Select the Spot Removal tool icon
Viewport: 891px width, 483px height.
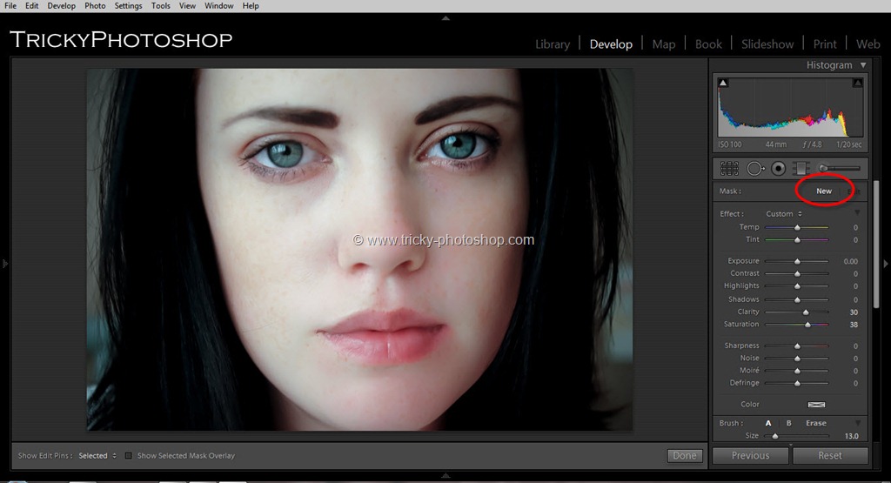(754, 168)
